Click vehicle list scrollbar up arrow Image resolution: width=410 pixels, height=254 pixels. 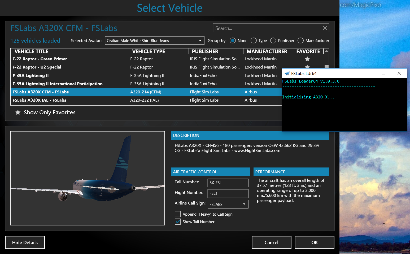pyautogui.click(x=326, y=51)
